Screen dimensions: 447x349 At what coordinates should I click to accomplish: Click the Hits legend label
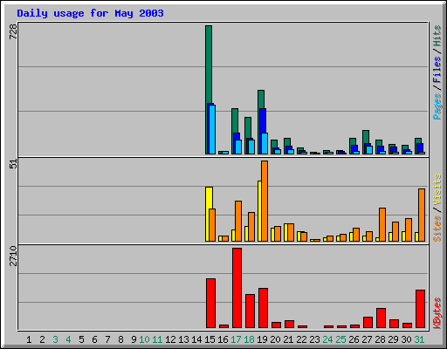(x=437, y=36)
